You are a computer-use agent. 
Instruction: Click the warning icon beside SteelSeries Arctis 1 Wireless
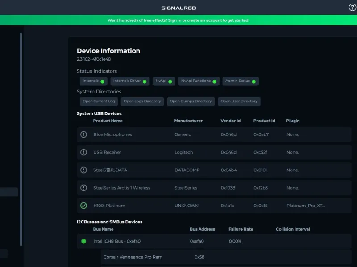pos(83,188)
